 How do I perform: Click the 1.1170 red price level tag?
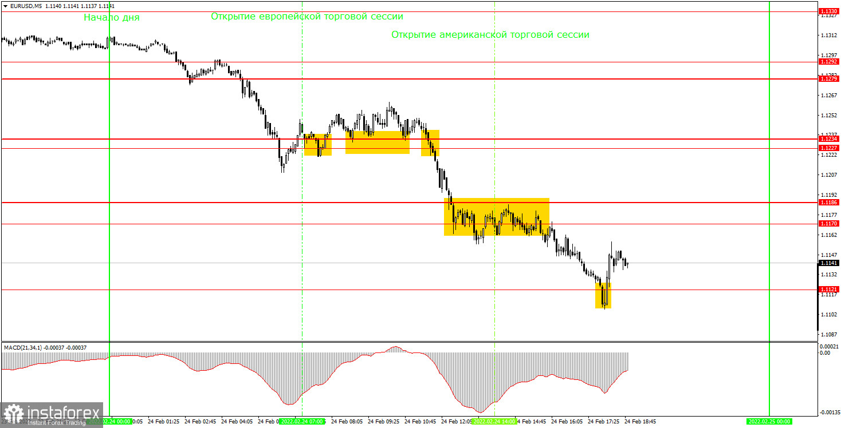click(x=828, y=224)
